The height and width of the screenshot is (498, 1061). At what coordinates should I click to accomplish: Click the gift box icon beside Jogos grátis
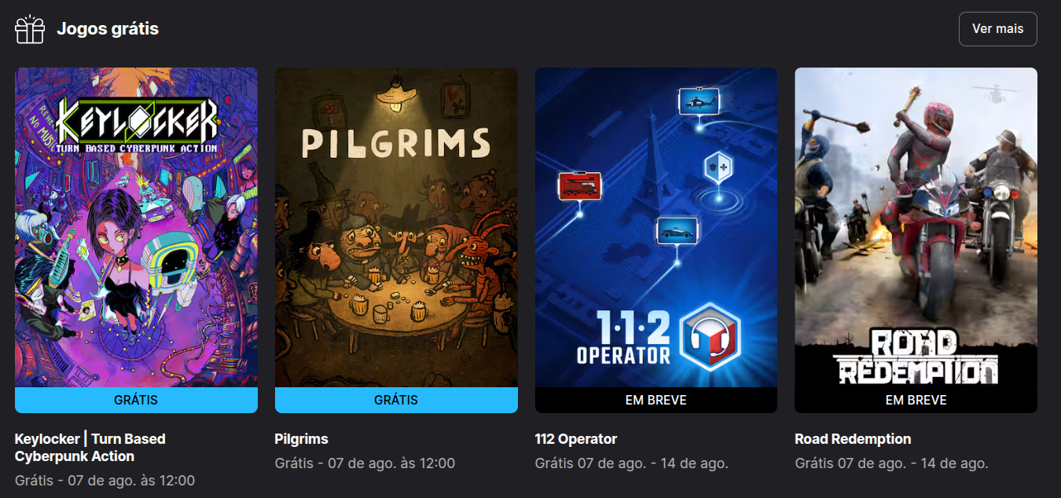(x=30, y=29)
